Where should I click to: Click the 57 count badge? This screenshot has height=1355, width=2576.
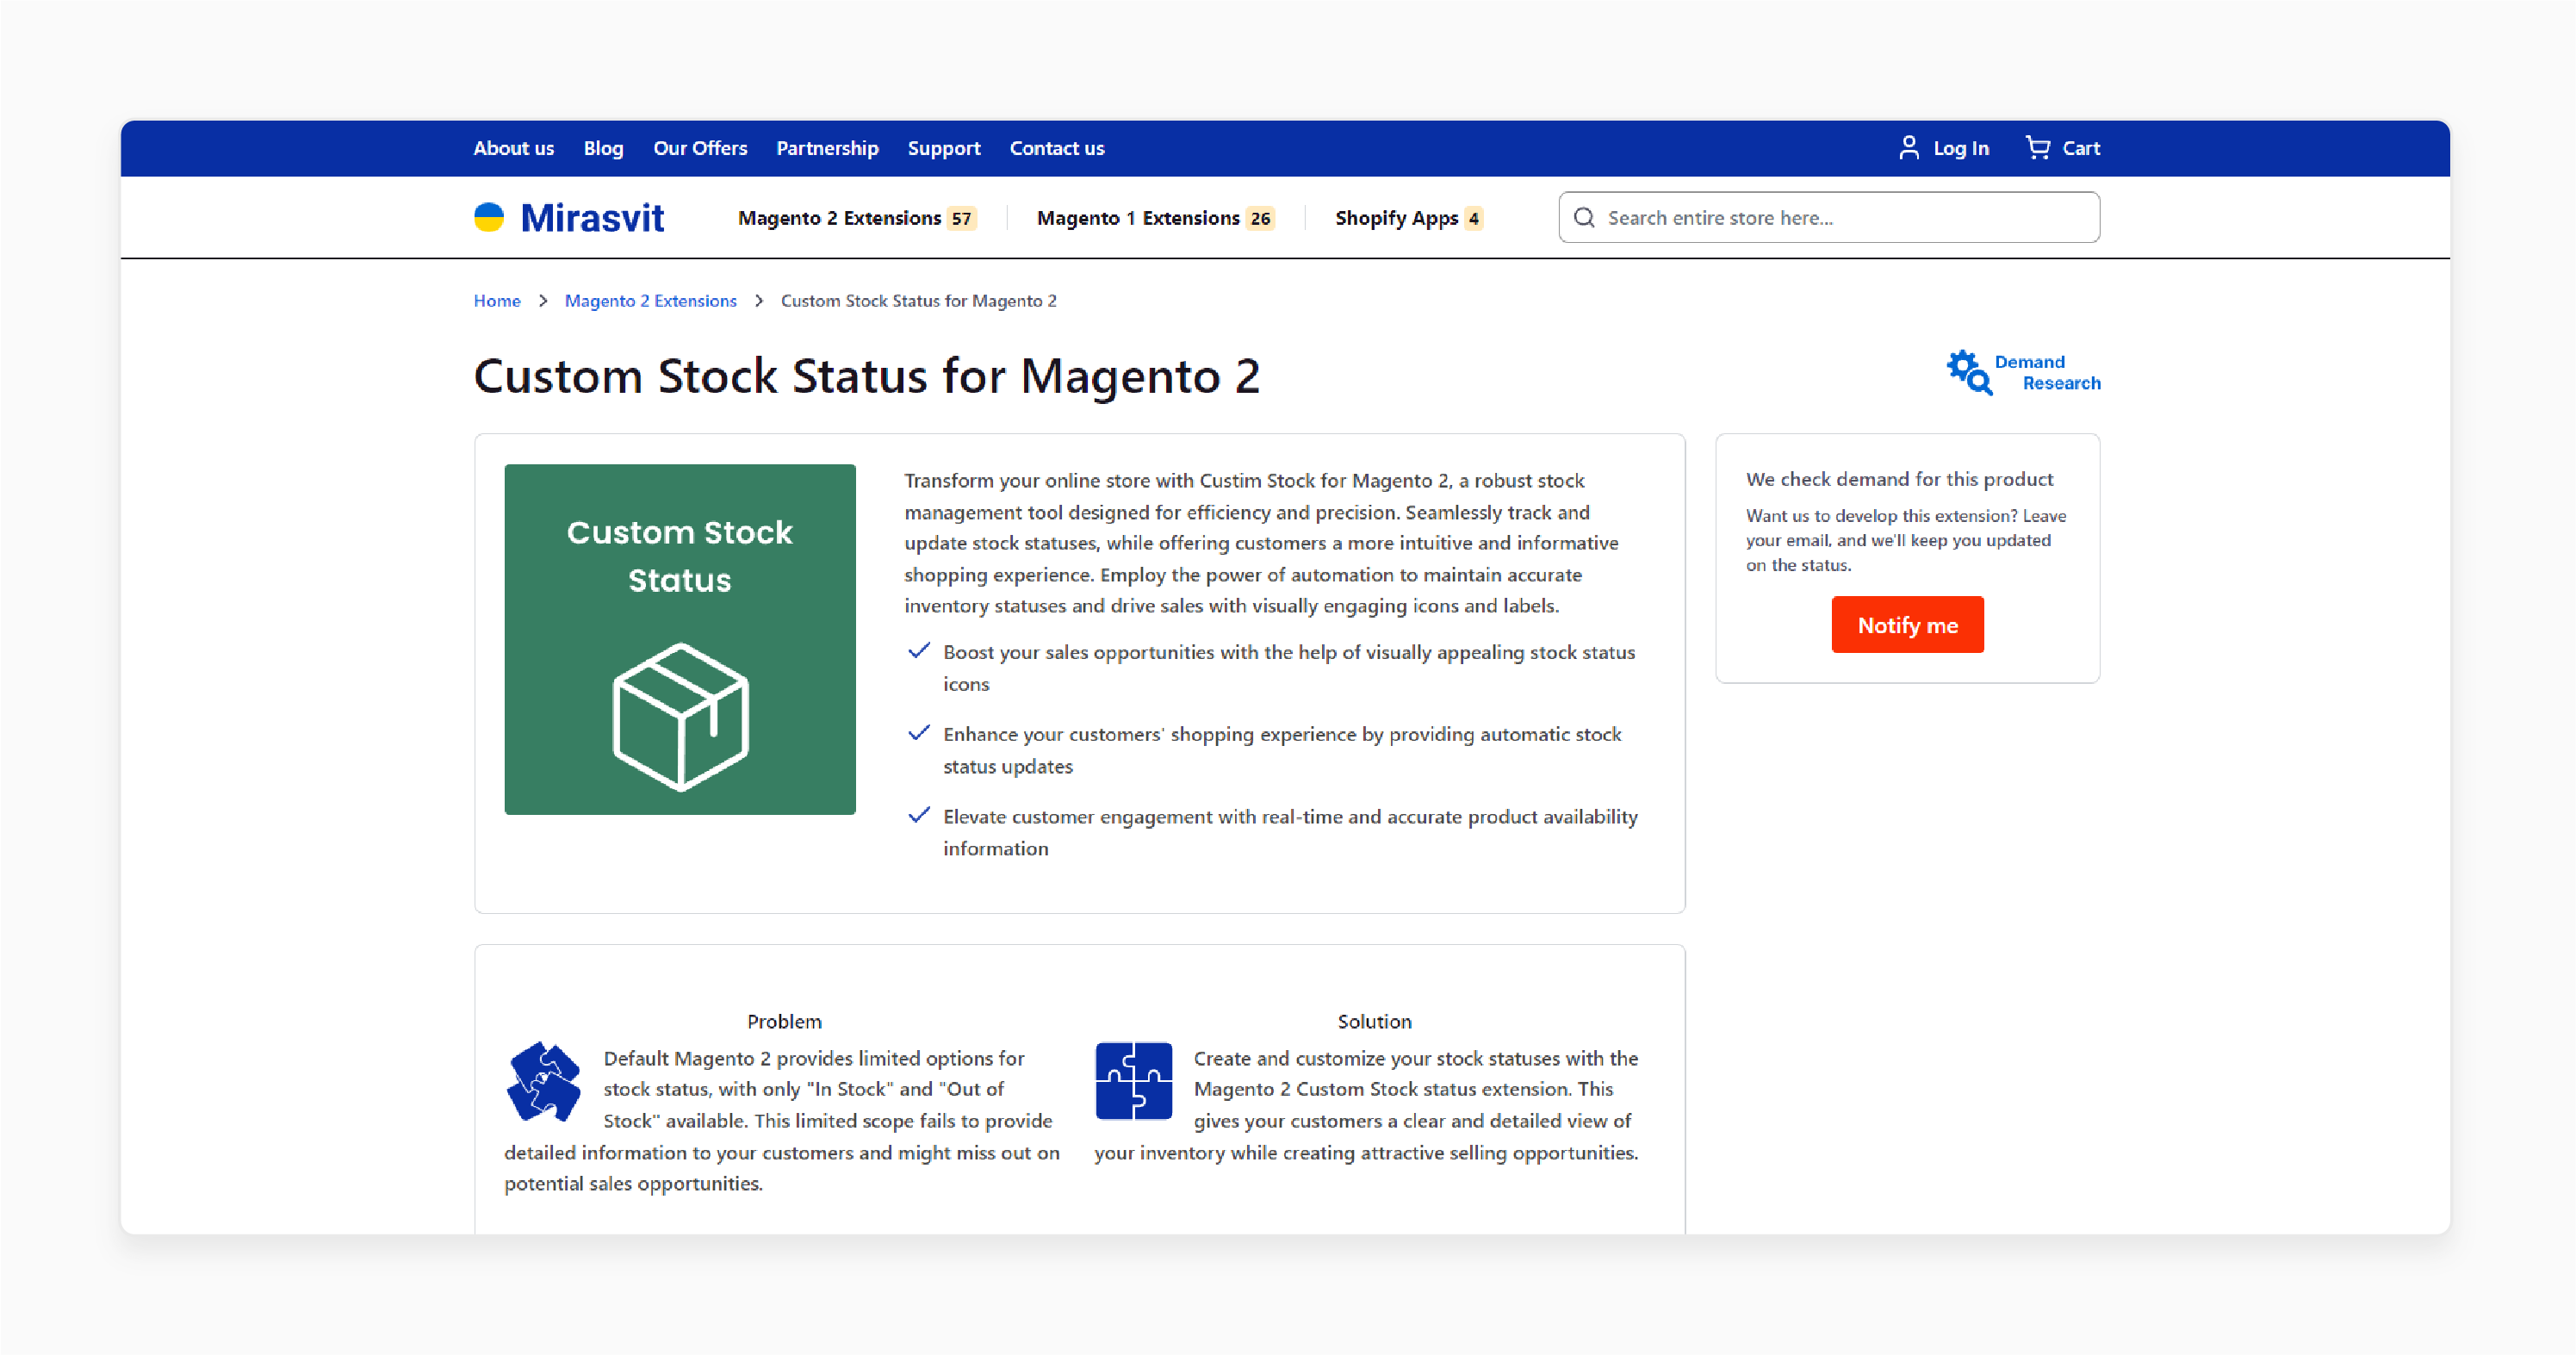(x=961, y=218)
